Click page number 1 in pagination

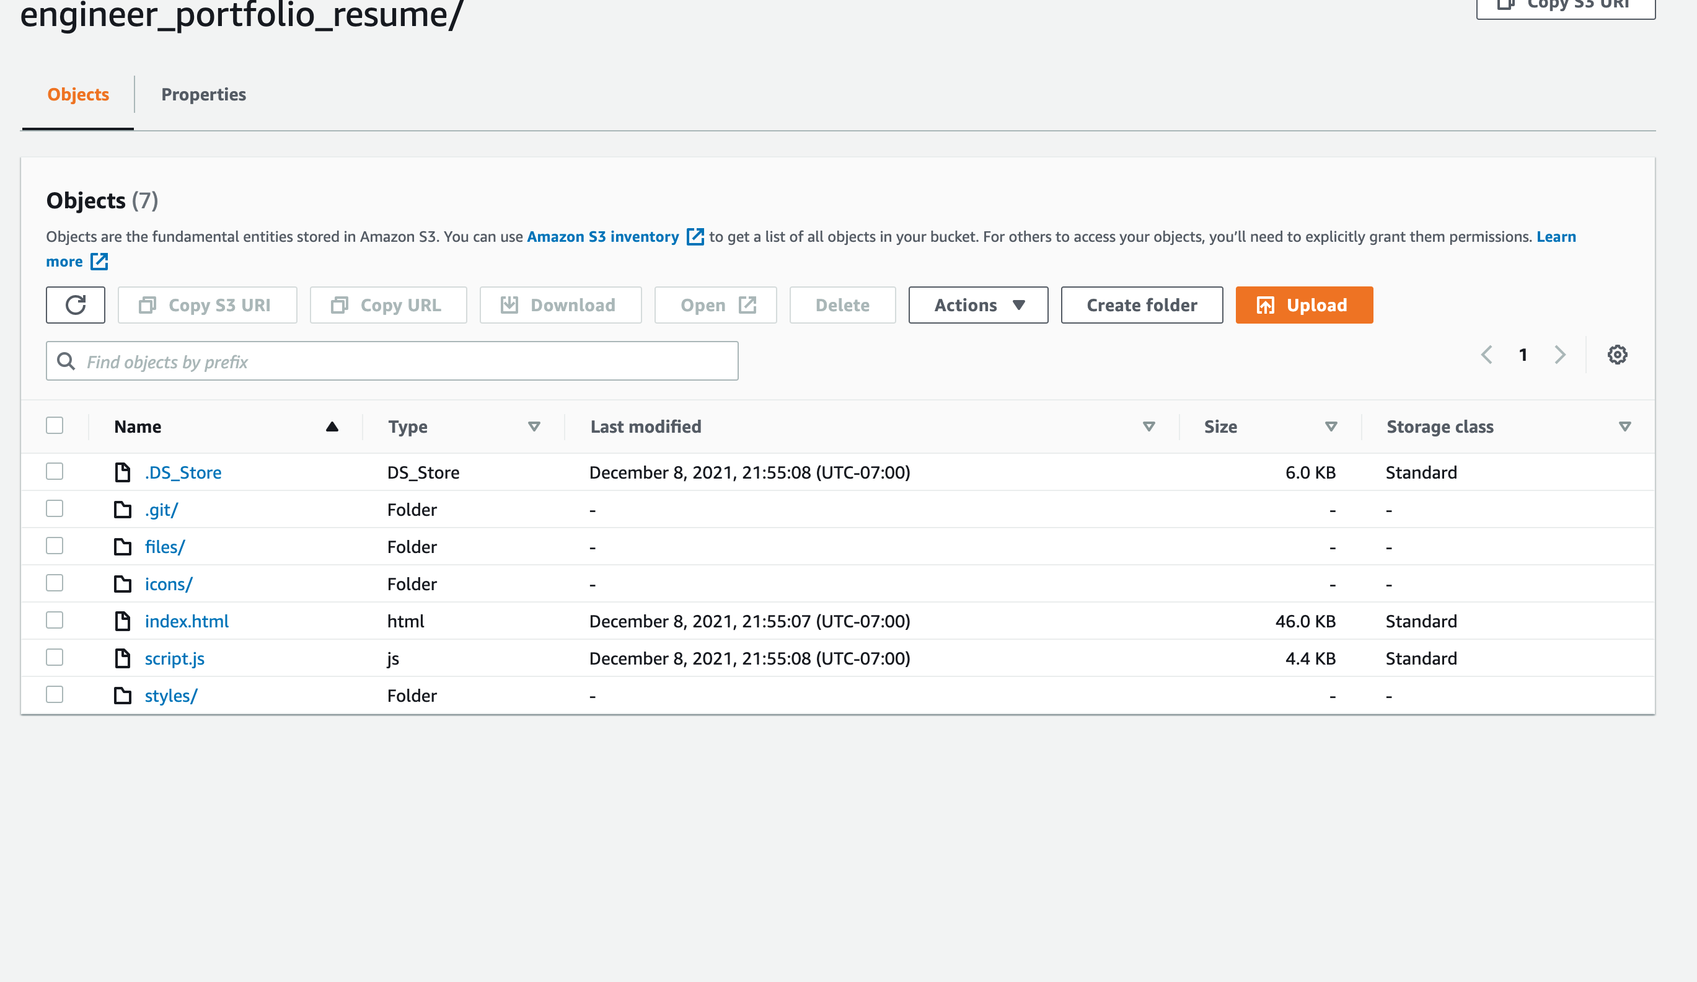click(x=1523, y=355)
